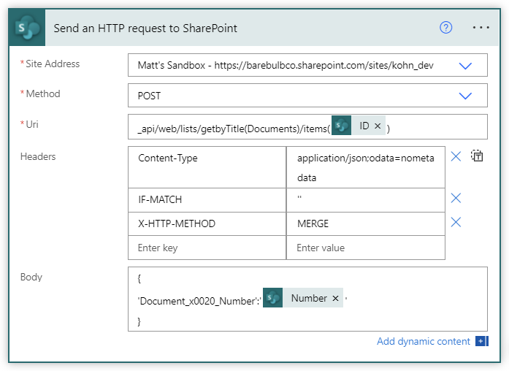
Task: Edit the MERGE header value
Action: (366, 224)
